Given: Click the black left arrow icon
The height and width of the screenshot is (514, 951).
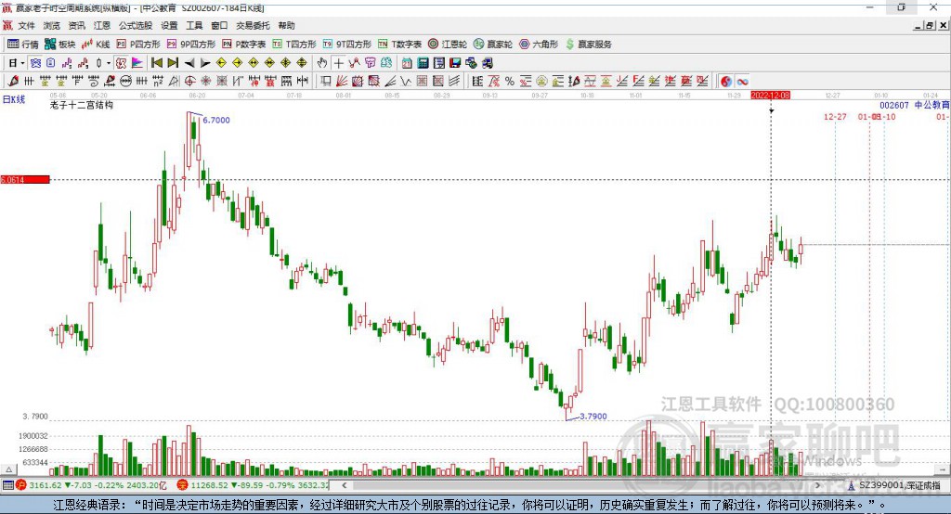Looking at the screenshot, I should [x=189, y=63].
